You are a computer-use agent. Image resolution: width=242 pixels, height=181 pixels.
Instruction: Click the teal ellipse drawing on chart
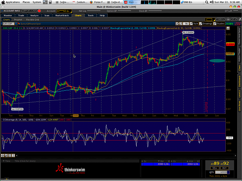tap(217, 61)
